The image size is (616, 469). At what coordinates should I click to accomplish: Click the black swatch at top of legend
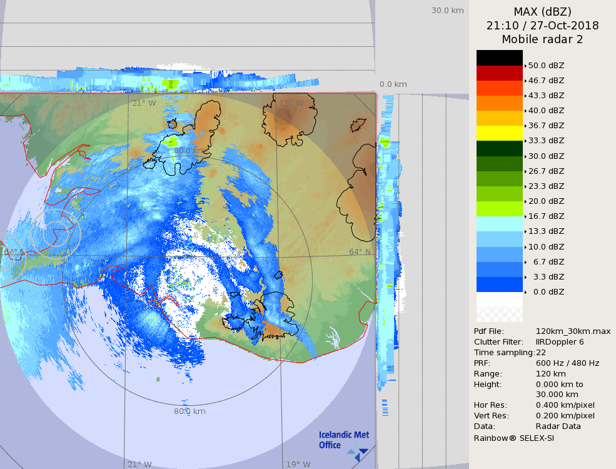(499, 58)
